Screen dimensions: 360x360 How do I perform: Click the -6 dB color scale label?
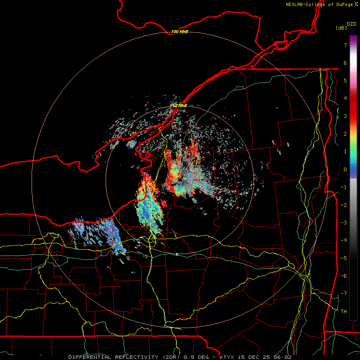344,276
